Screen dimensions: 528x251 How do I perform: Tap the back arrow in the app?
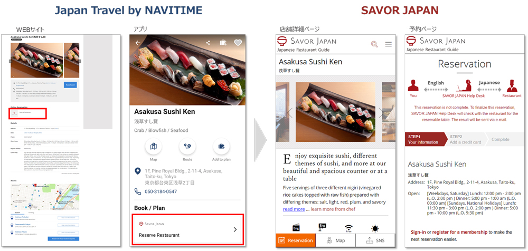tap(137, 43)
